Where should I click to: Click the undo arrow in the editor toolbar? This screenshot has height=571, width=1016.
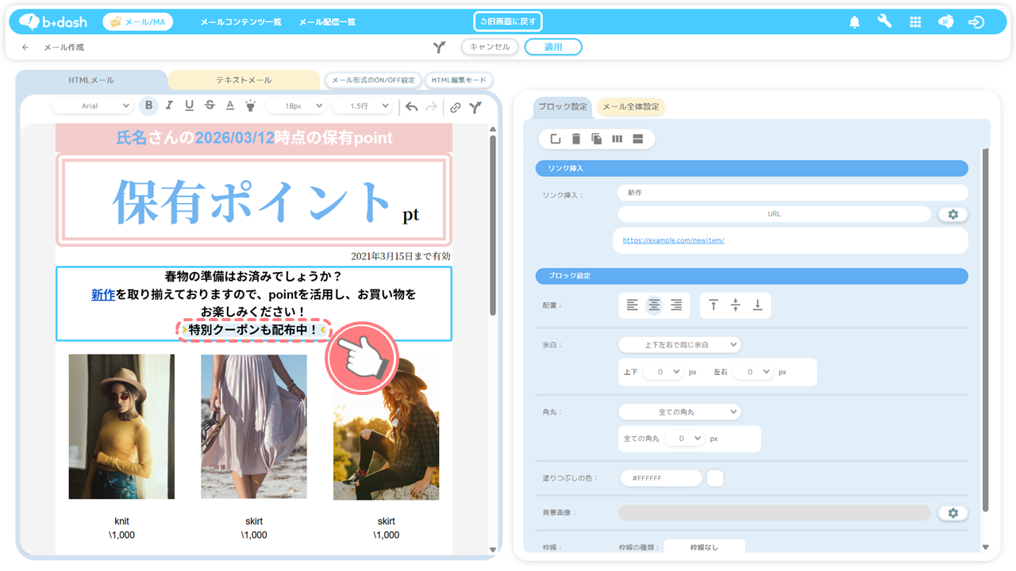pos(411,107)
